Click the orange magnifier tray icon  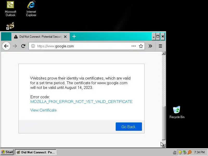[190, 152]
